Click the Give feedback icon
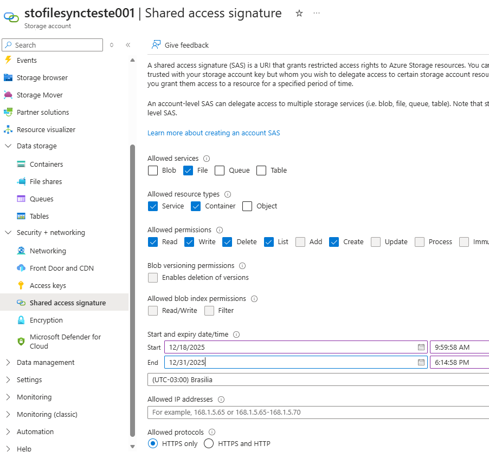The width and height of the screenshot is (489, 452). pyautogui.click(x=156, y=45)
